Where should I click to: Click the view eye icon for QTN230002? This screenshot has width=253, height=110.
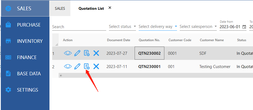[x=68, y=53]
